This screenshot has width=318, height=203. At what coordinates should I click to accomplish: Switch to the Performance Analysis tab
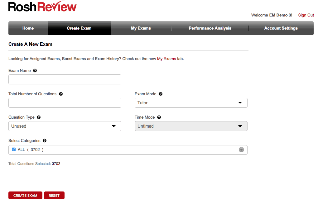point(210,28)
